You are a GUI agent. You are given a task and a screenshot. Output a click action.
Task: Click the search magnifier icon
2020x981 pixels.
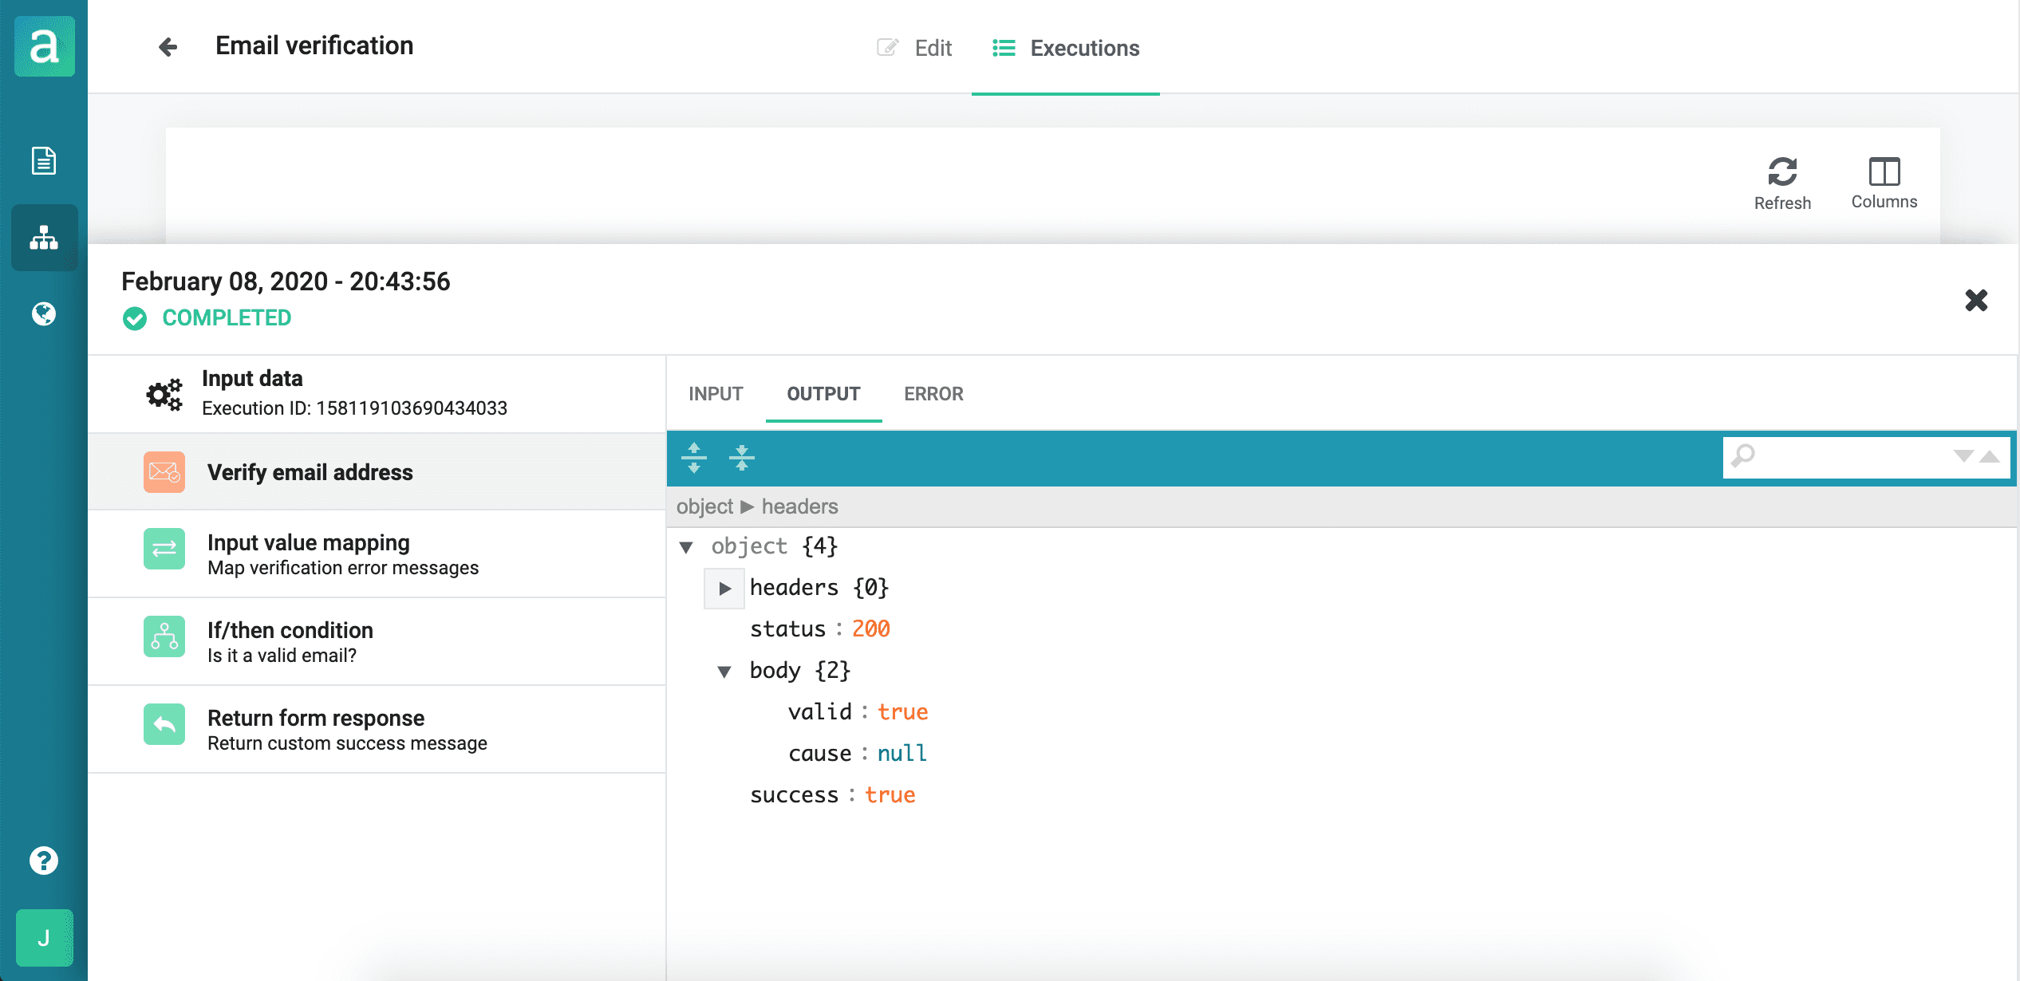point(1743,456)
